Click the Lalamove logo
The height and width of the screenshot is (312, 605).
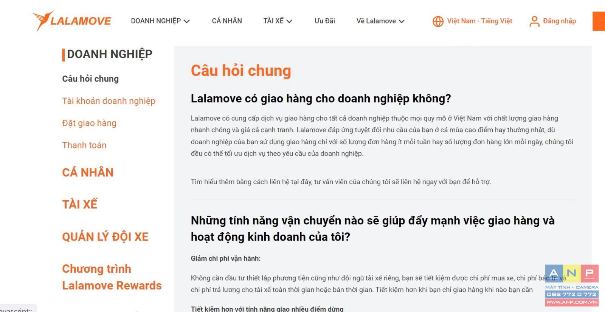[72, 21]
